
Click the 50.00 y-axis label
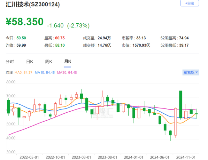pyautogui.click(x=11, y=124)
